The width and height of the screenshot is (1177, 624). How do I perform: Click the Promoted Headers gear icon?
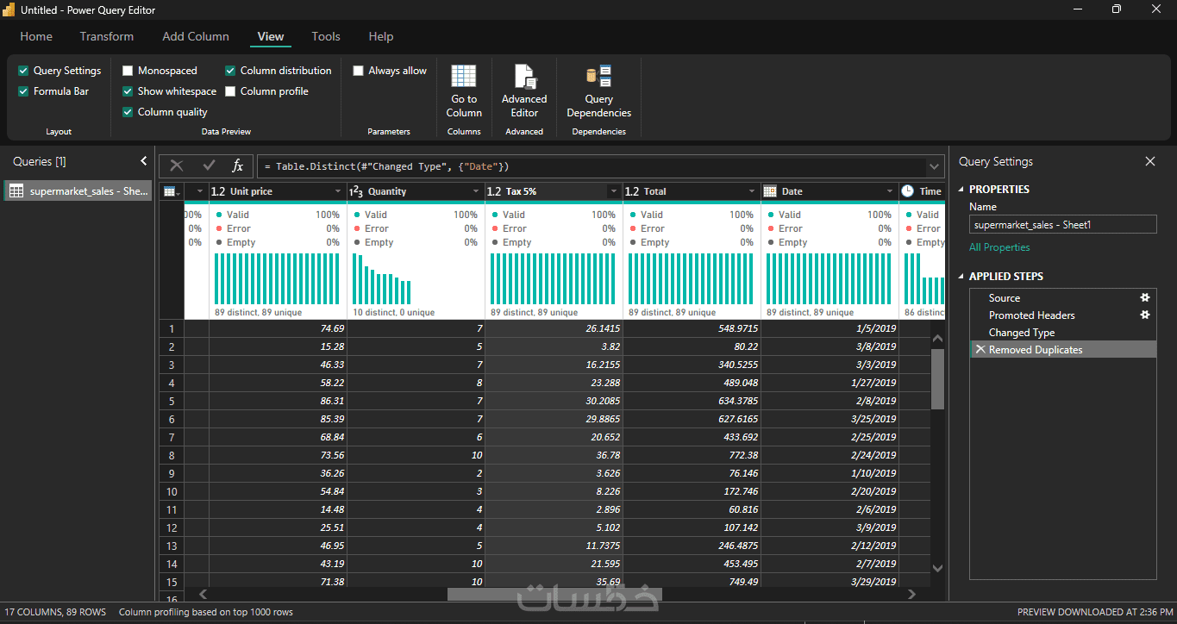click(1145, 315)
